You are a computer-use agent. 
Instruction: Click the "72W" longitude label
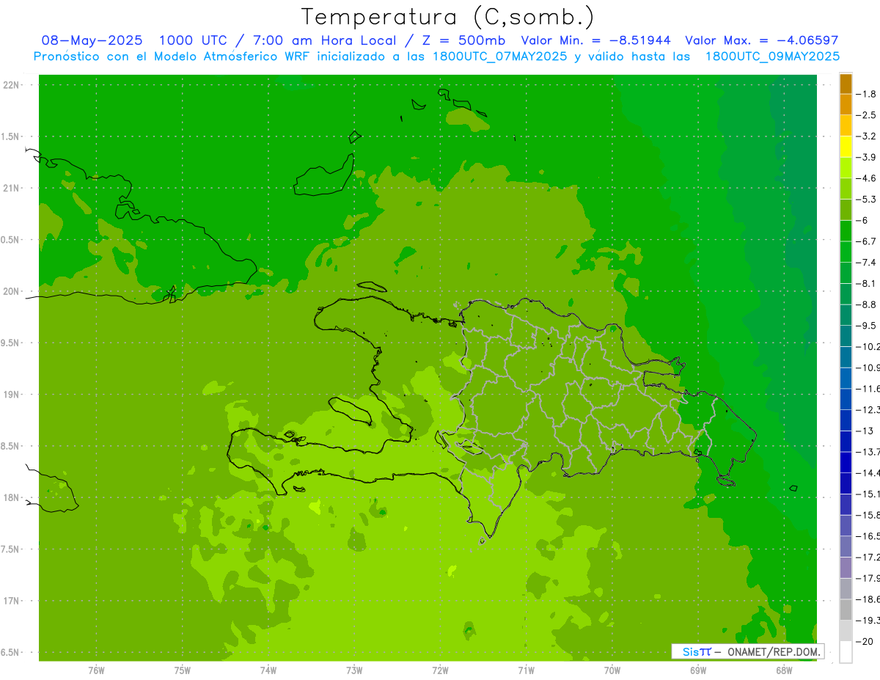coord(441,670)
